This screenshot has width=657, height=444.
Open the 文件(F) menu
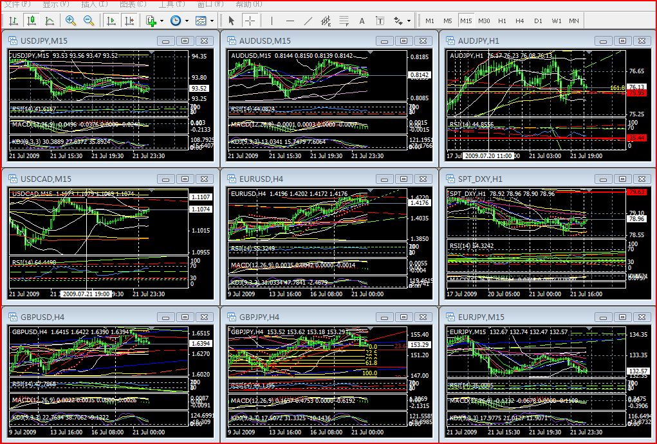(x=17, y=4)
